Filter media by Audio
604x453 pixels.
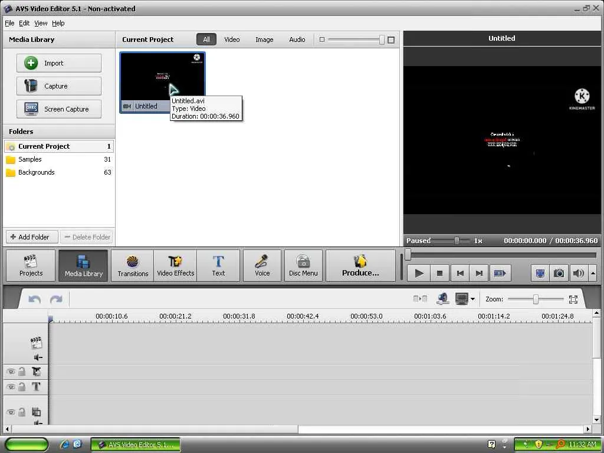click(297, 40)
